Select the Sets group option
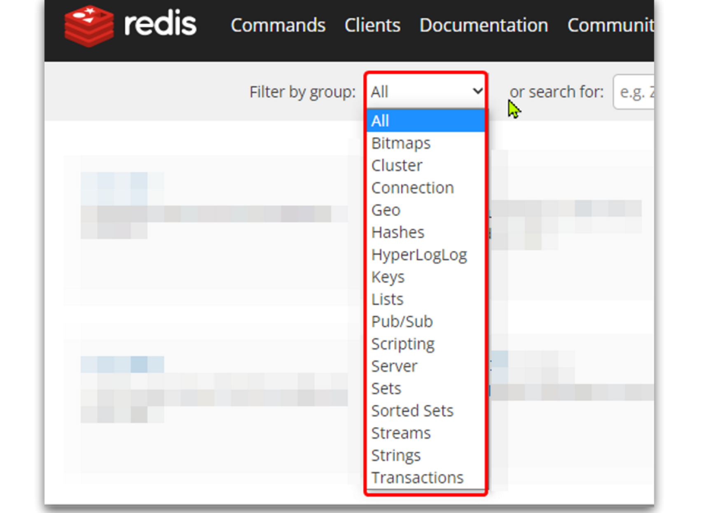The width and height of the screenshot is (713, 513). tap(426, 388)
